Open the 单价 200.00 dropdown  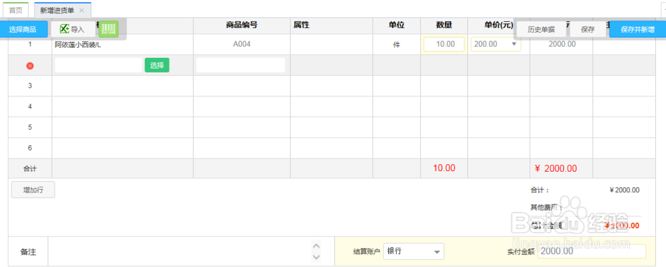pos(515,44)
